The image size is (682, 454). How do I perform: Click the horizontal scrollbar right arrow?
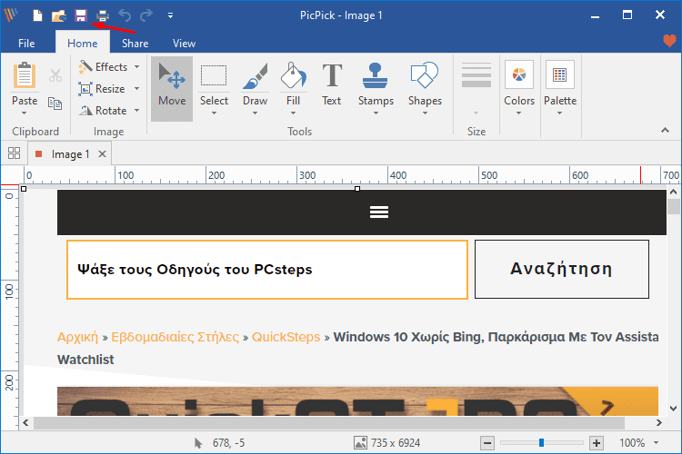pyautogui.click(x=659, y=422)
